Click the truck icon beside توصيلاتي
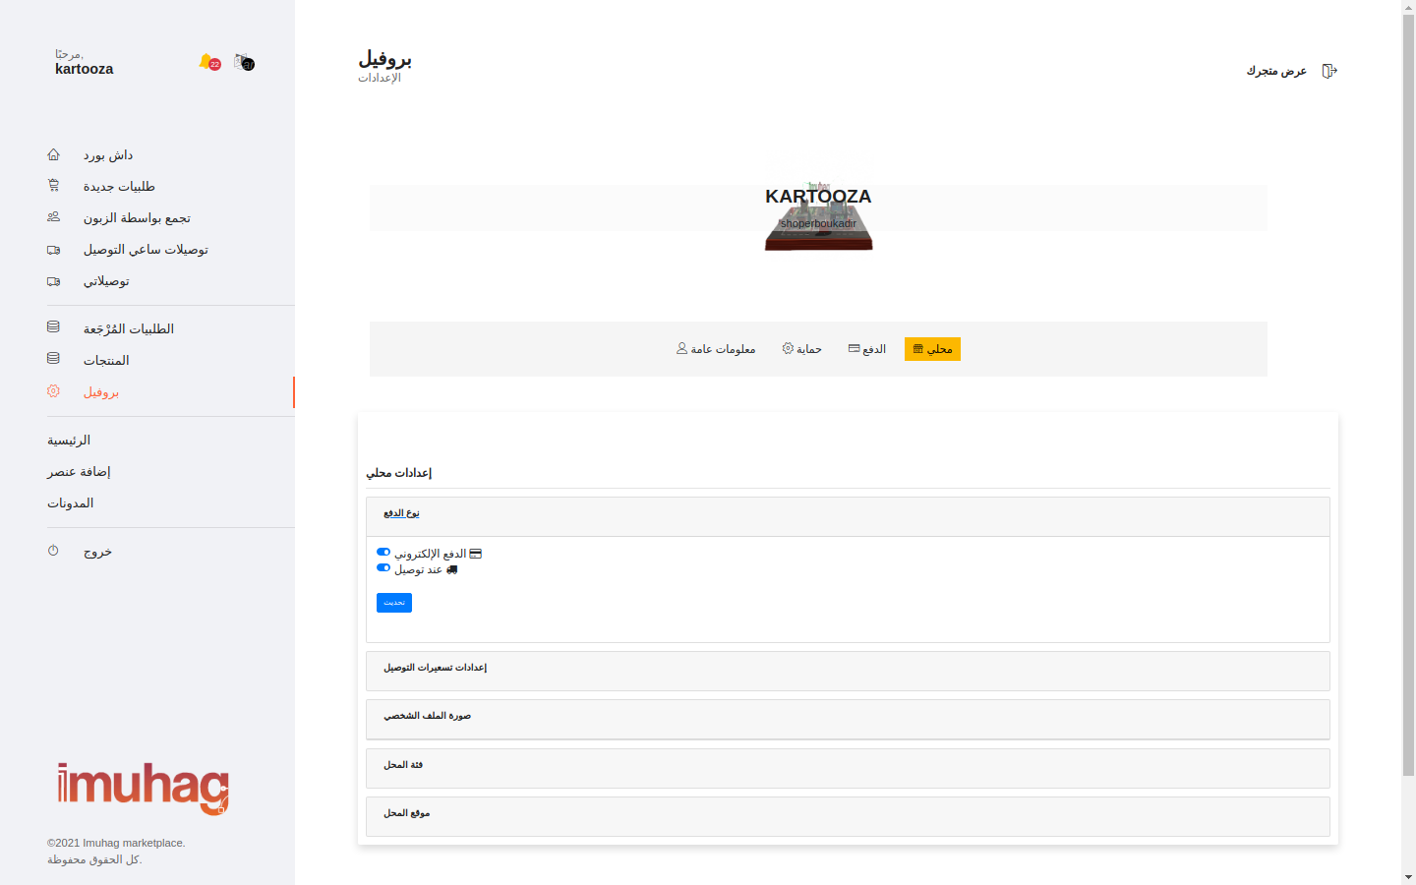The height and width of the screenshot is (885, 1416). (53, 281)
